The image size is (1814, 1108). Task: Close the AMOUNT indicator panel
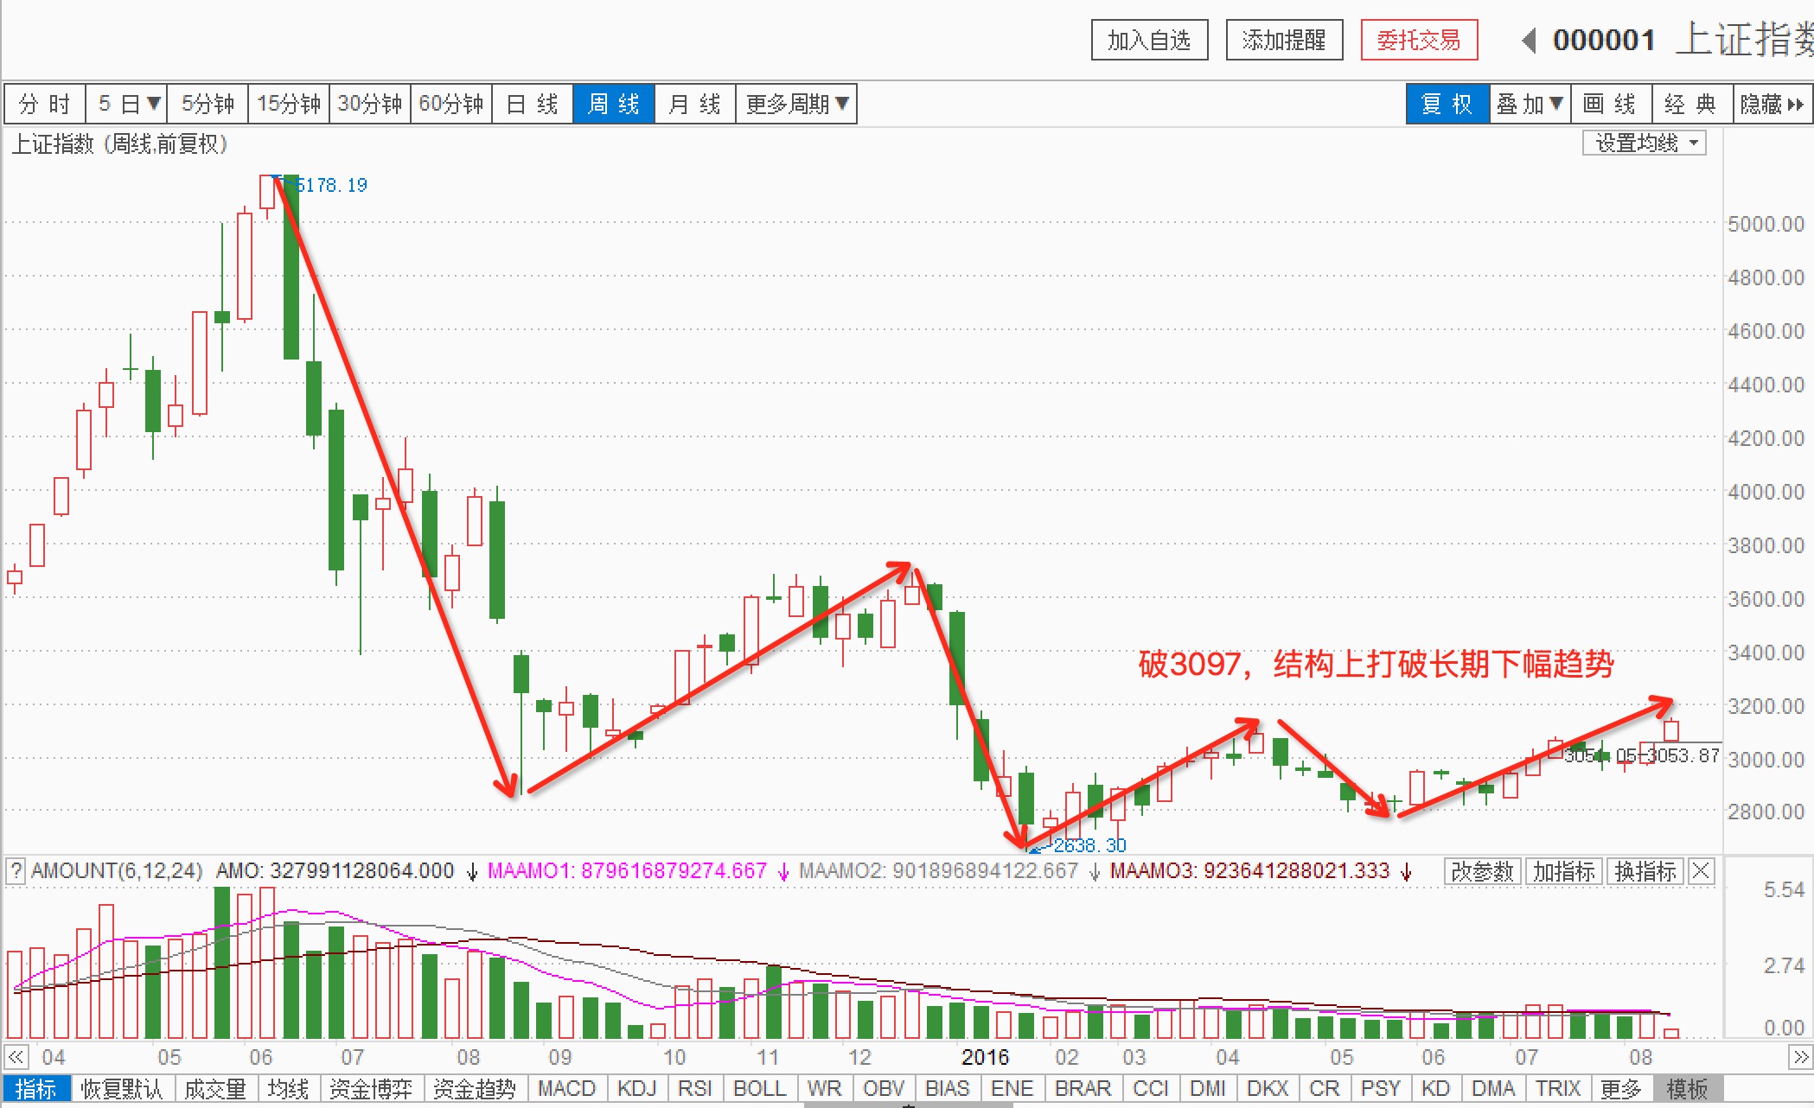click(1701, 871)
